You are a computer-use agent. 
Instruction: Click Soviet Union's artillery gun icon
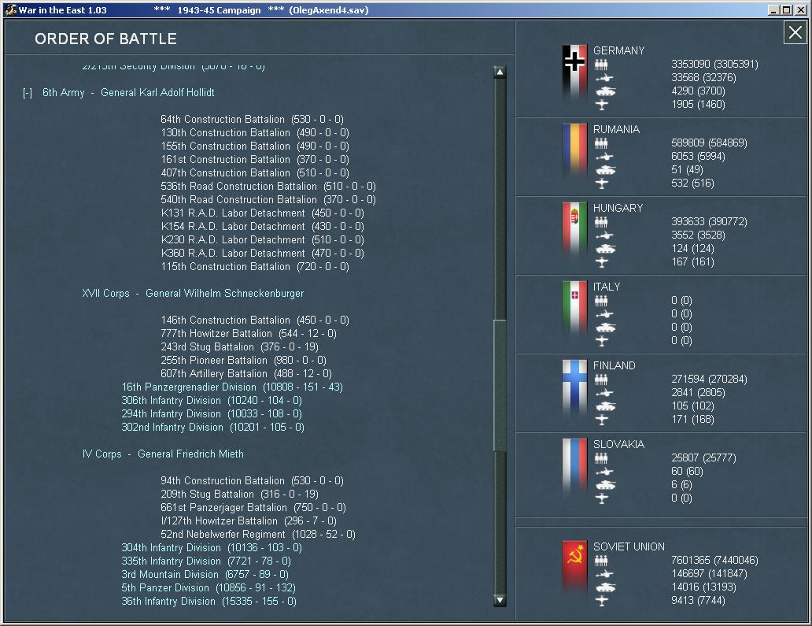pos(603,574)
